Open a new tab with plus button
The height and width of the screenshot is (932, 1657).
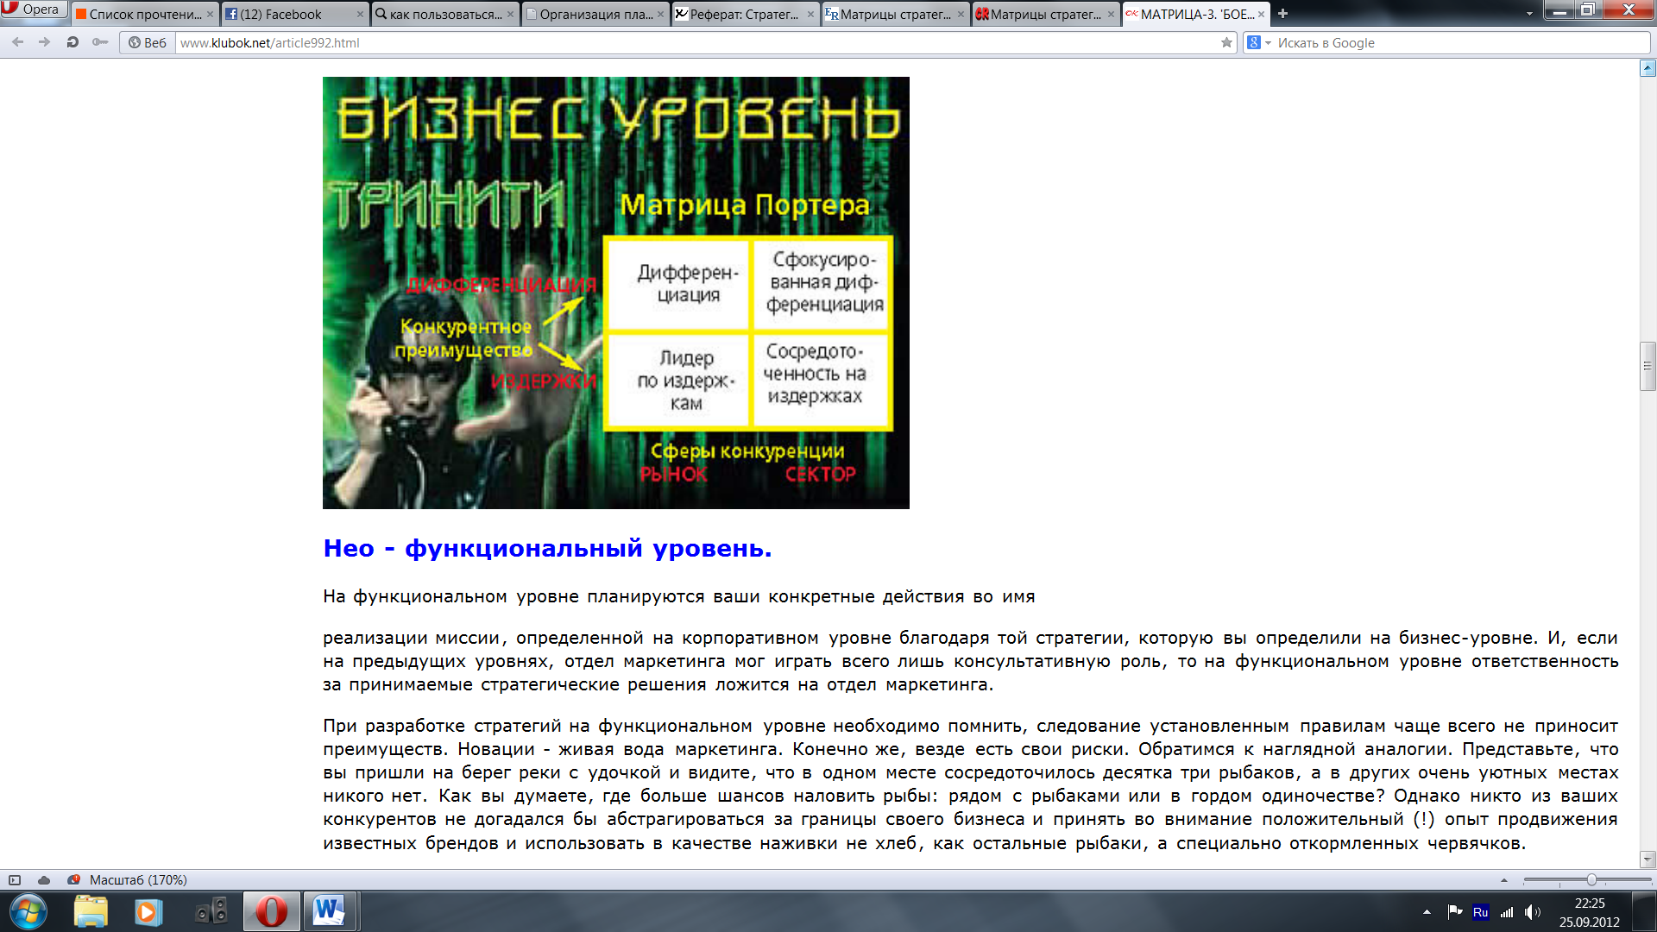(x=1282, y=14)
